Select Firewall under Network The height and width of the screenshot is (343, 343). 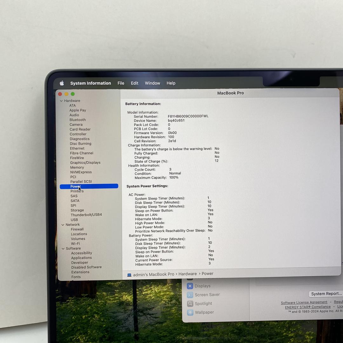[x=77, y=229]
